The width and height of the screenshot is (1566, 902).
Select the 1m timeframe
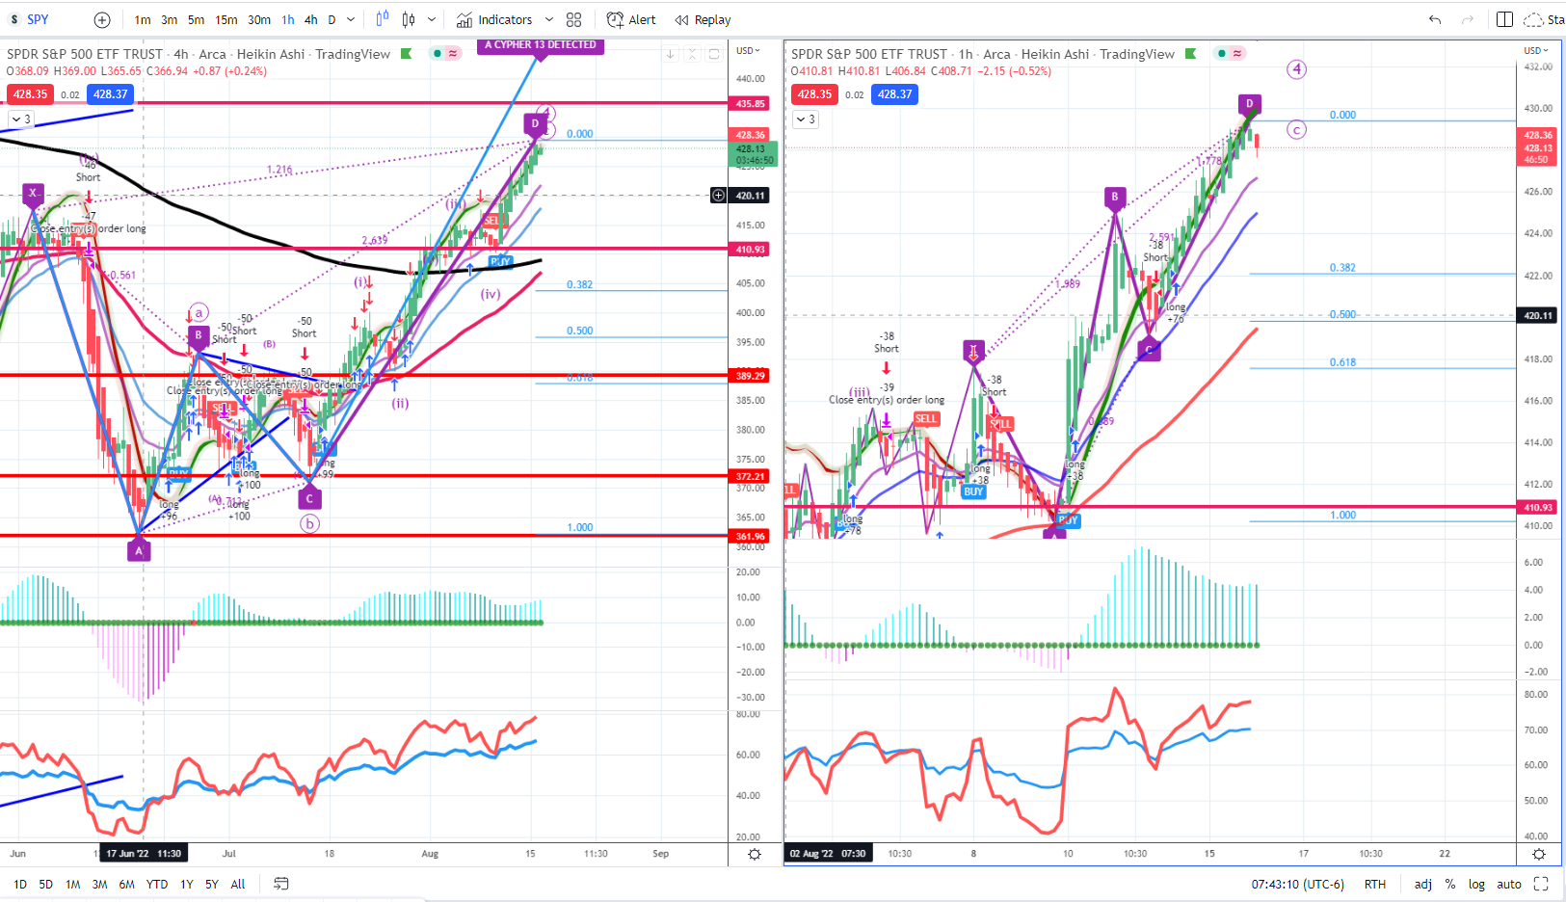[x=143, y=19]
